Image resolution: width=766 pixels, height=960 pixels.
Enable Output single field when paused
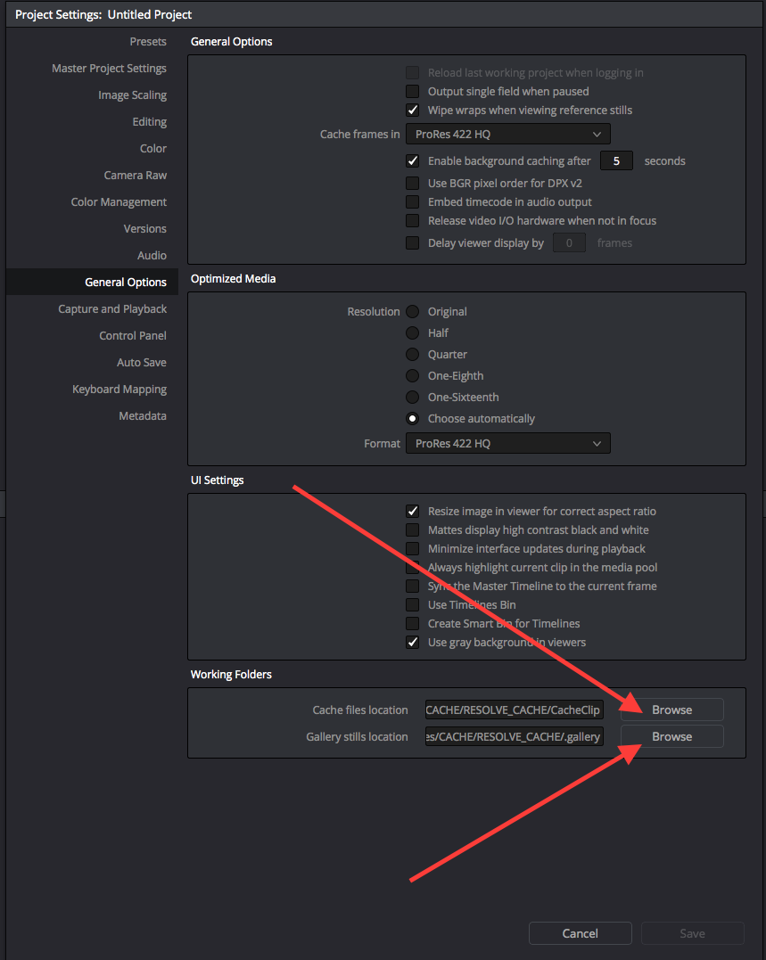[413, 91]
